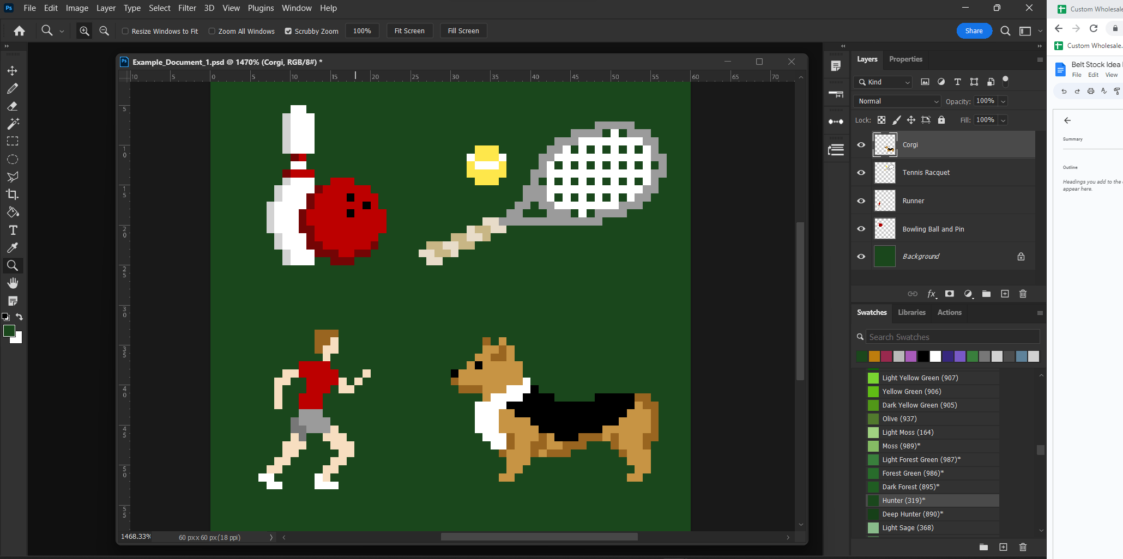Activate the Paint Bucket tool

point(13,212)
